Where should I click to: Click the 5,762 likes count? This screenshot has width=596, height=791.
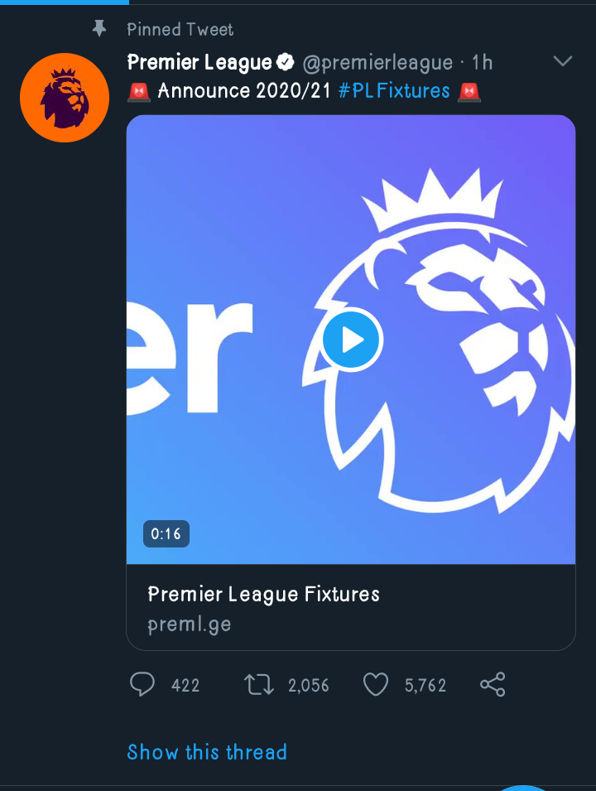[x=425, y=686]
